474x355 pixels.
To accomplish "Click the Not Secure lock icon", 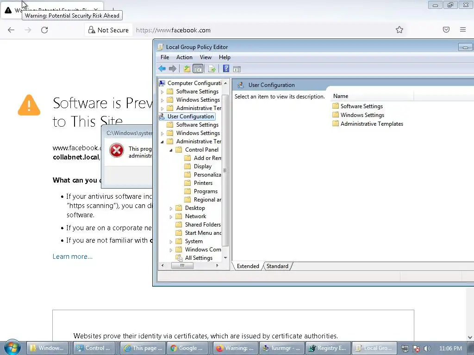I will tap(91, 30).
